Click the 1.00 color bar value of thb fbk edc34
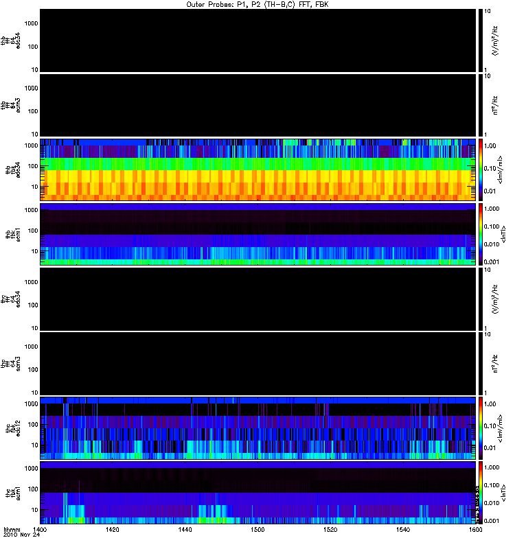The image size is (515, 549). [x=490, y=146]
